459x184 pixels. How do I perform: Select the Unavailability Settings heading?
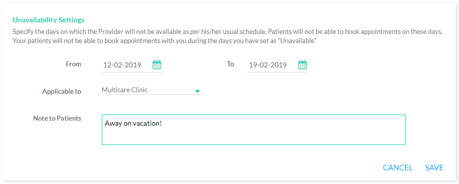(x=48, y=20)
